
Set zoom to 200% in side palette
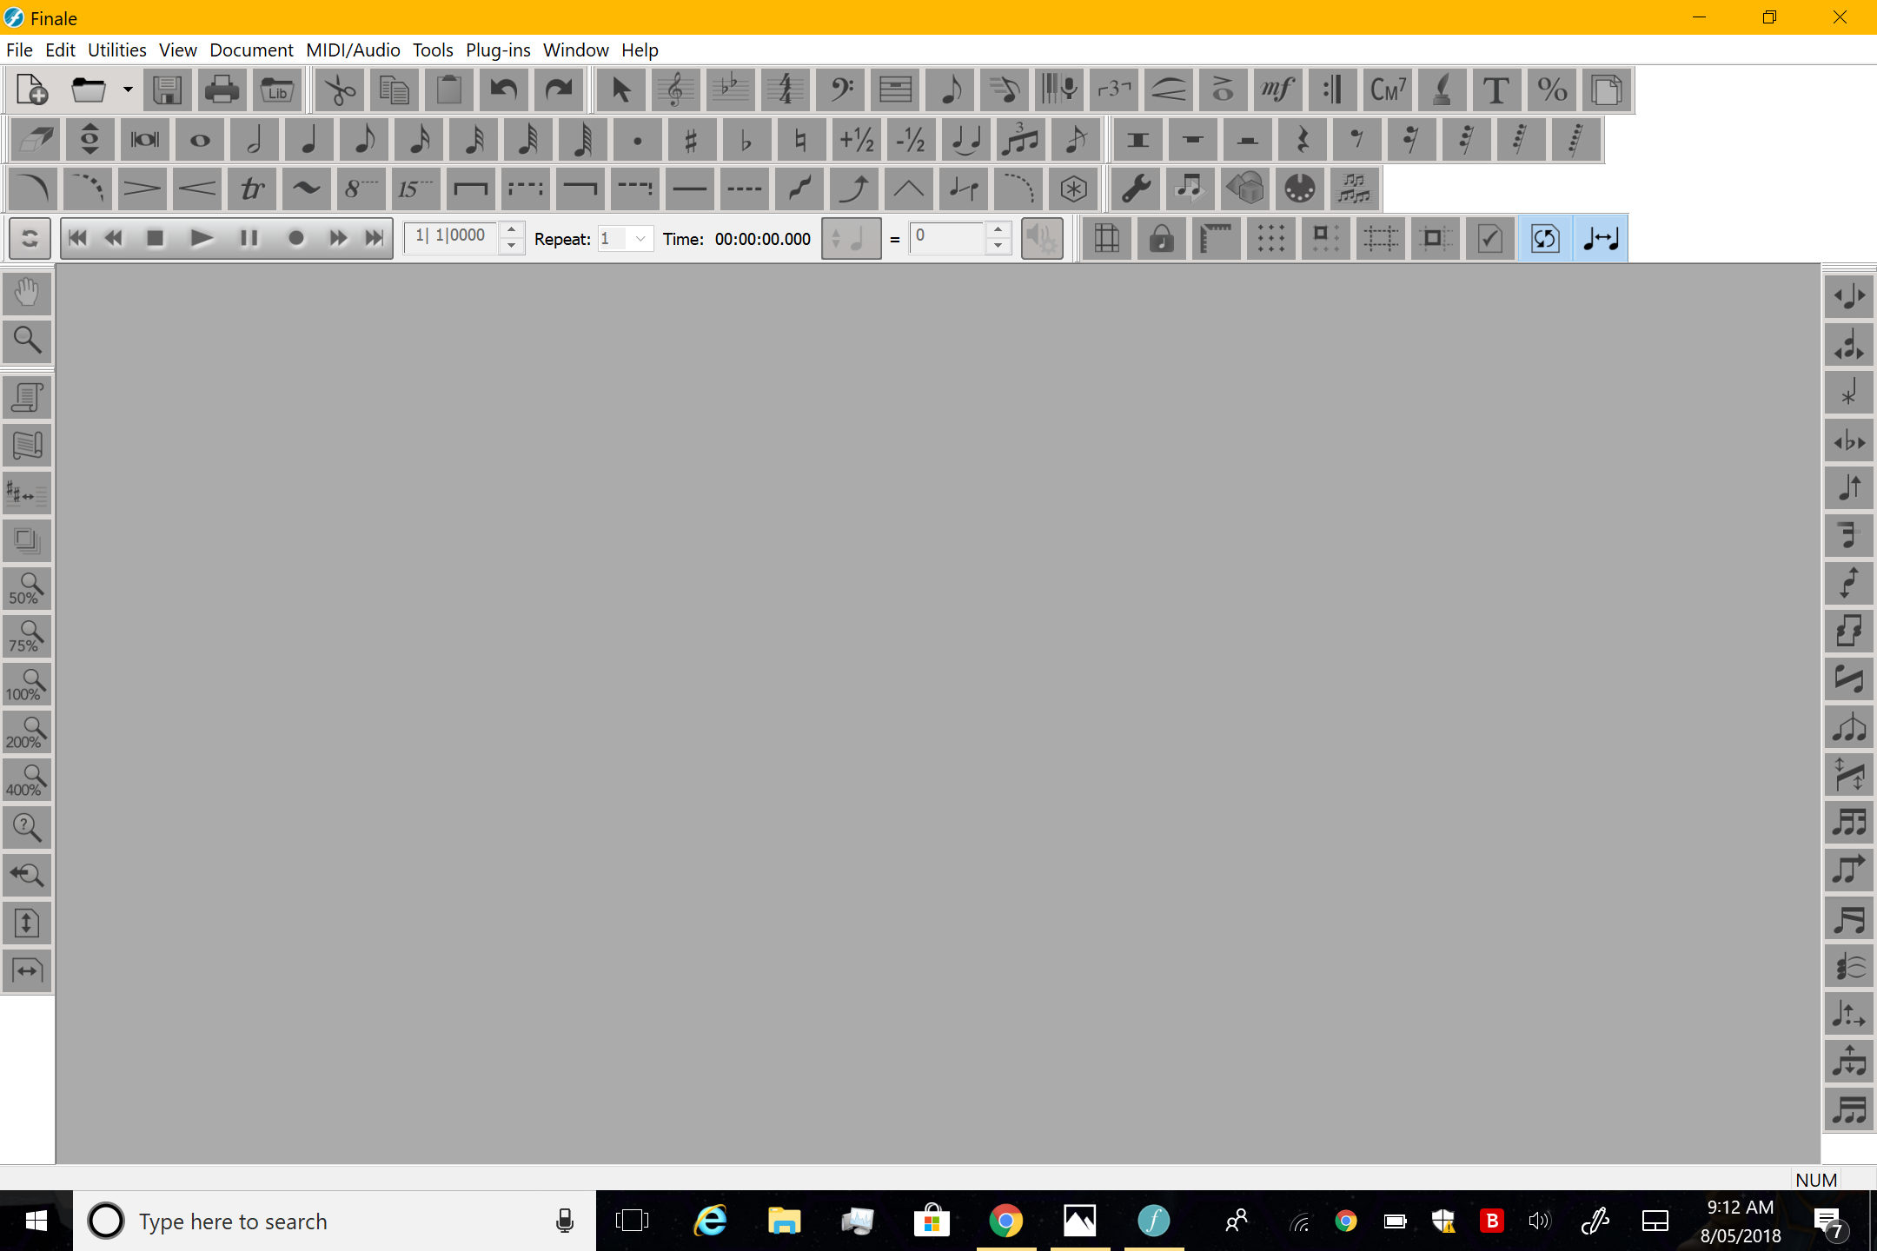click(27, 732)
